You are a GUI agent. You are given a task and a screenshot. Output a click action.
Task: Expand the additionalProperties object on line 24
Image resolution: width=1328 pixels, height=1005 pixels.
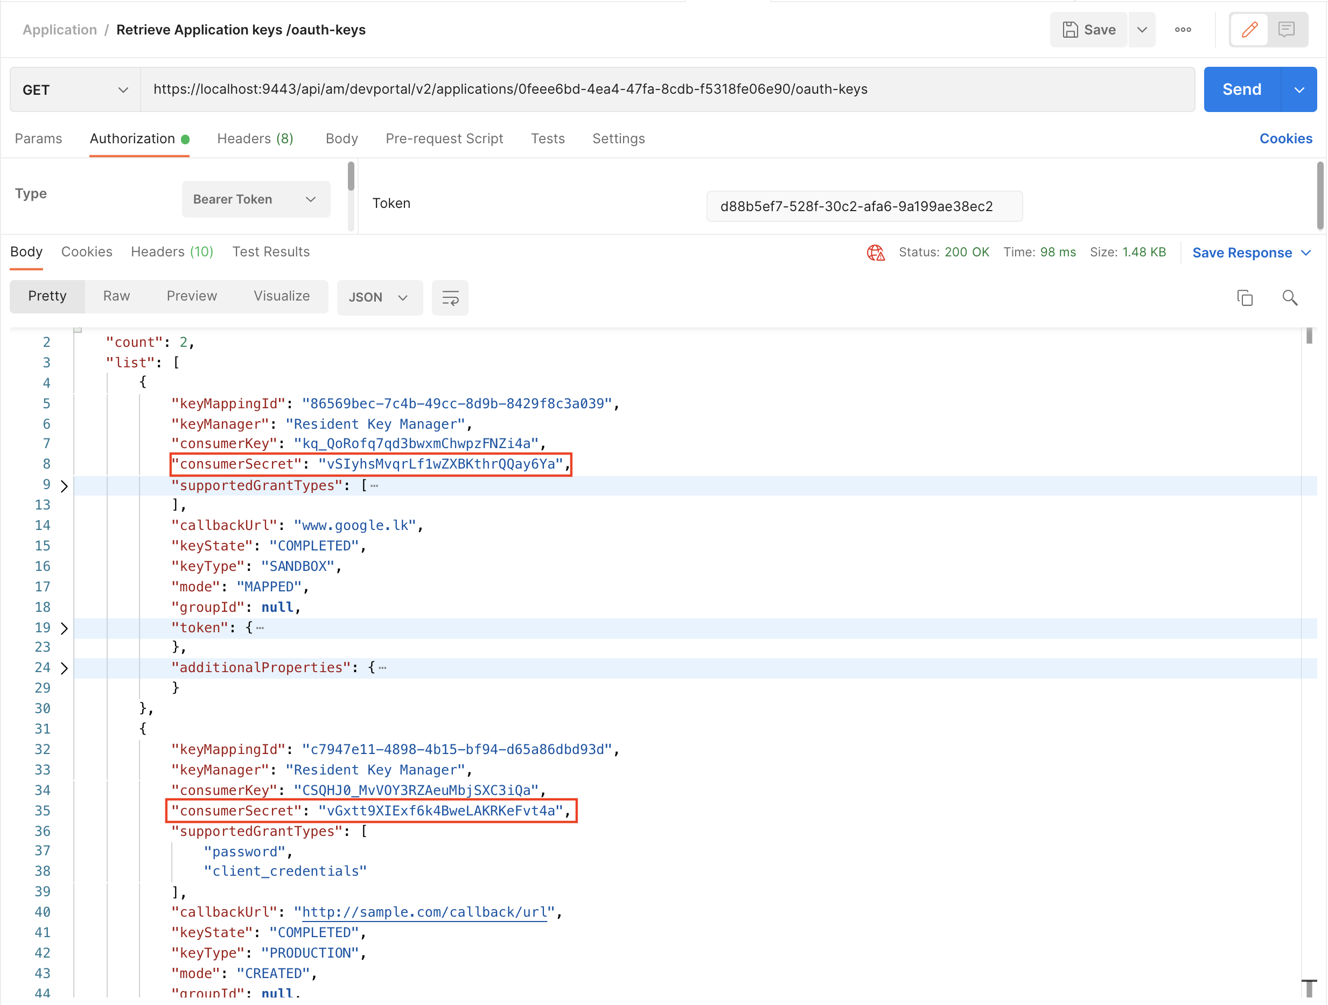pyautogui.click(x=64, y=668)
